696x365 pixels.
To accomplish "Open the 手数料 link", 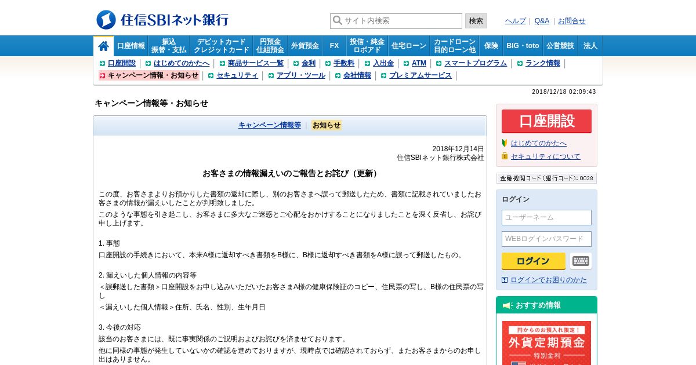I will [x=344, y=63].
